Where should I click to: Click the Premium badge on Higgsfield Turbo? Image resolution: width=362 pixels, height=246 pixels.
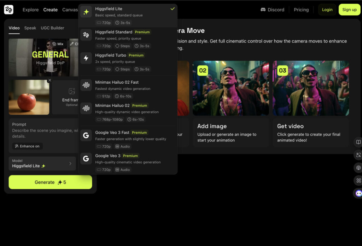(136, 55)
